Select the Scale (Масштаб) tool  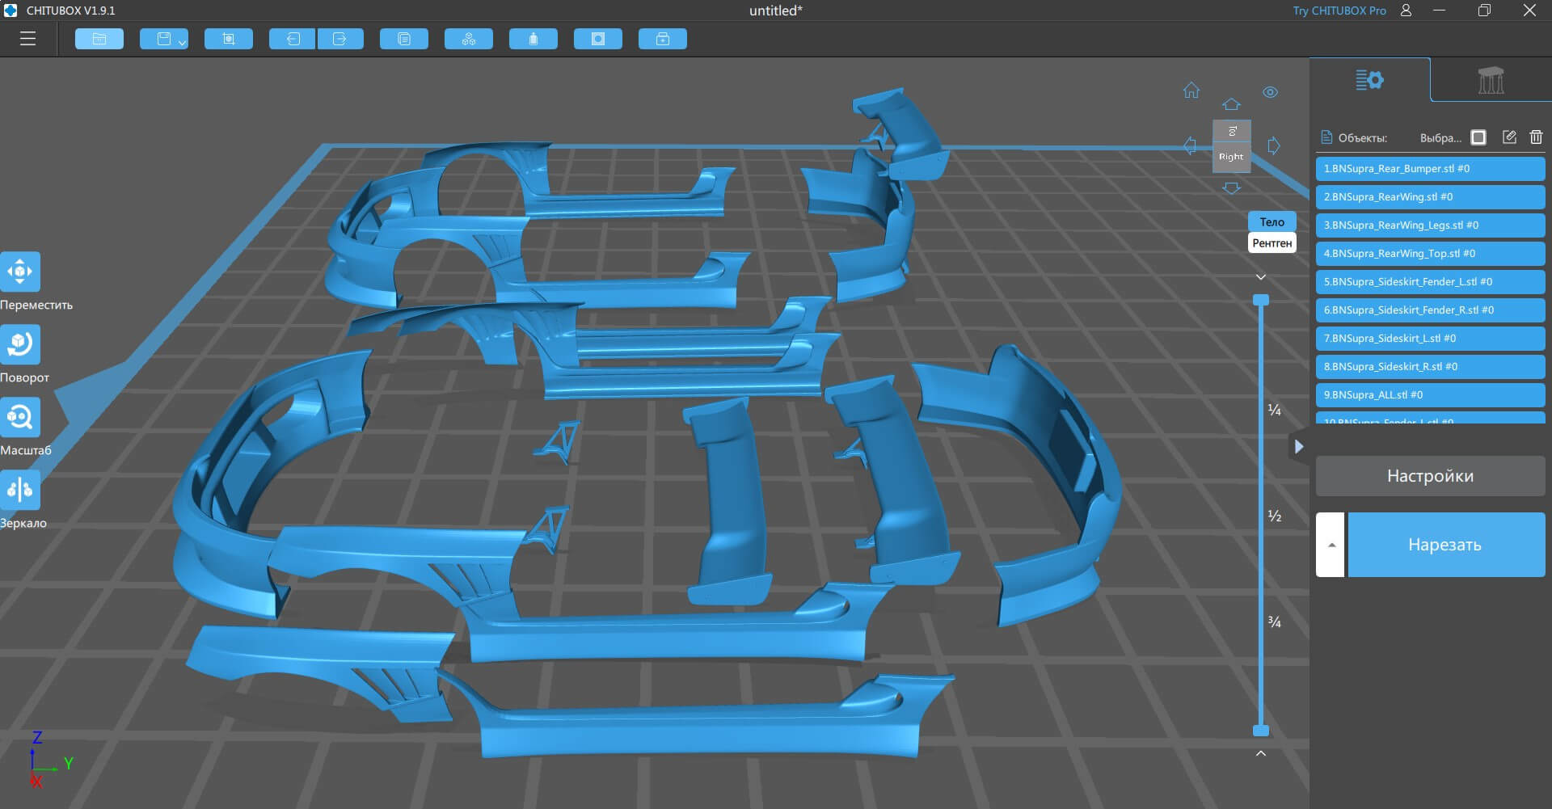click(x=20, y=417)
